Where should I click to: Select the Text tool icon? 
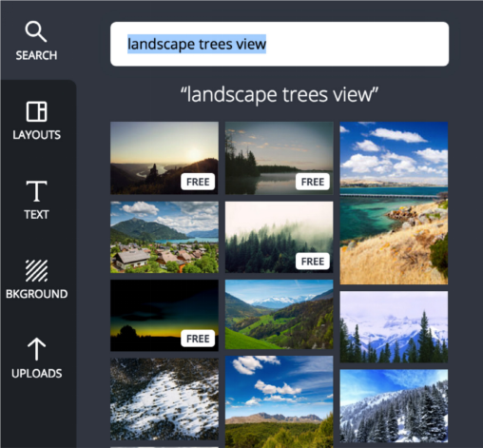[36, 191]
